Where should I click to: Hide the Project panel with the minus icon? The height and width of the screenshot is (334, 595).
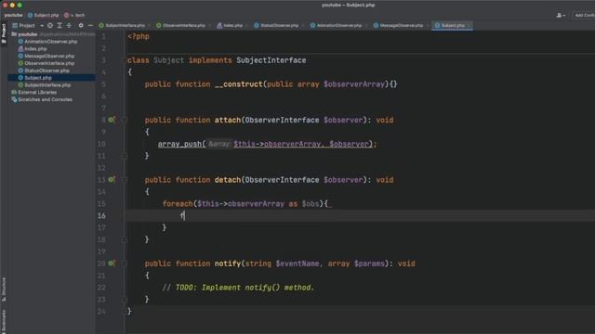pyautogui.click(x=90, y=25)
